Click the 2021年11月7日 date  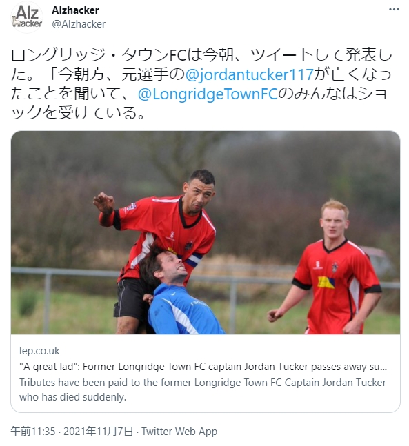(98, 432)
